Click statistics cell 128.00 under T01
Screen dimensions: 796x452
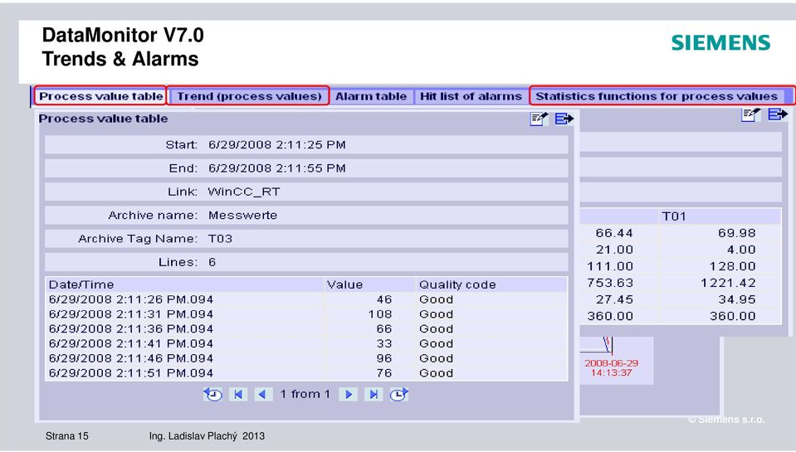[x=733, y=266]
